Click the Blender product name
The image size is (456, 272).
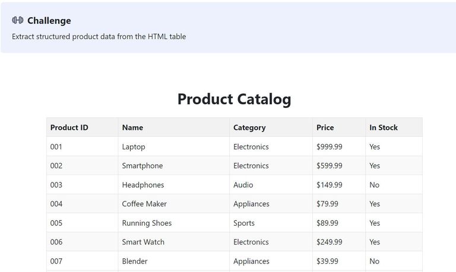pyautogui.click(x=135, y=261)
